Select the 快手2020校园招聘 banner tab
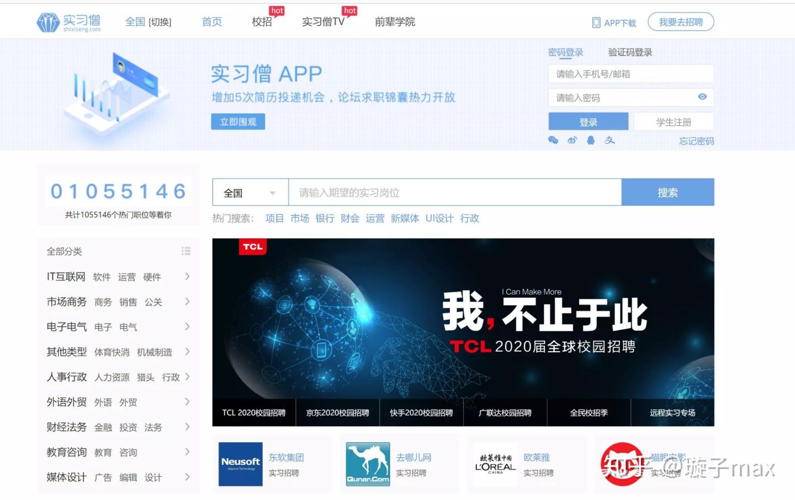The height and width of the screenshot is (500, 795). (421, 412)
